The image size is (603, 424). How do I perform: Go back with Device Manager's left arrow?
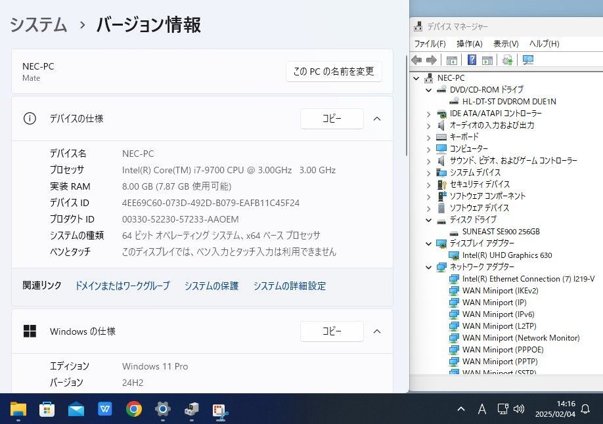[x=416, y=60]
